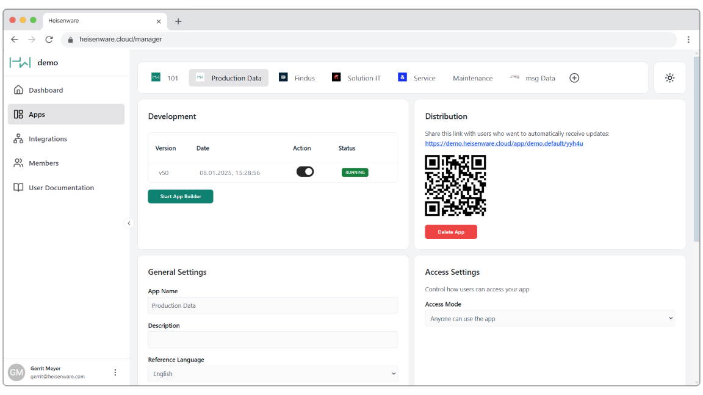Collapse the sidebar with the chevron
Screen dimensions: 703x395
click(x=129, y=223)
